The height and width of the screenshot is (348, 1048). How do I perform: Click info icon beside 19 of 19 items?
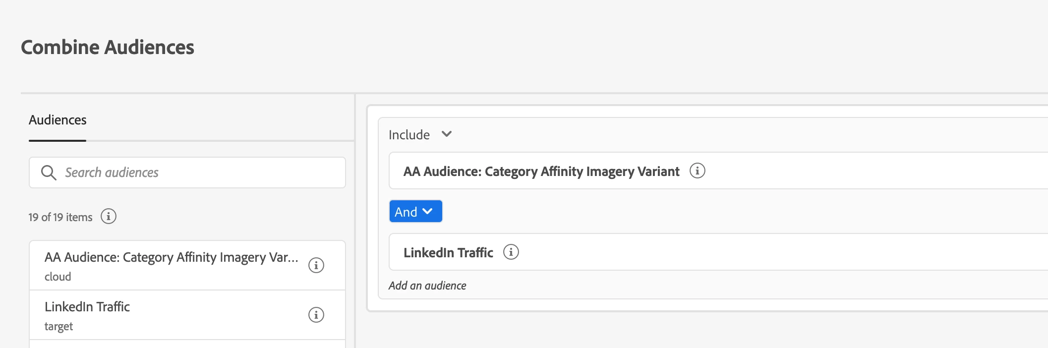coord(109,217)
